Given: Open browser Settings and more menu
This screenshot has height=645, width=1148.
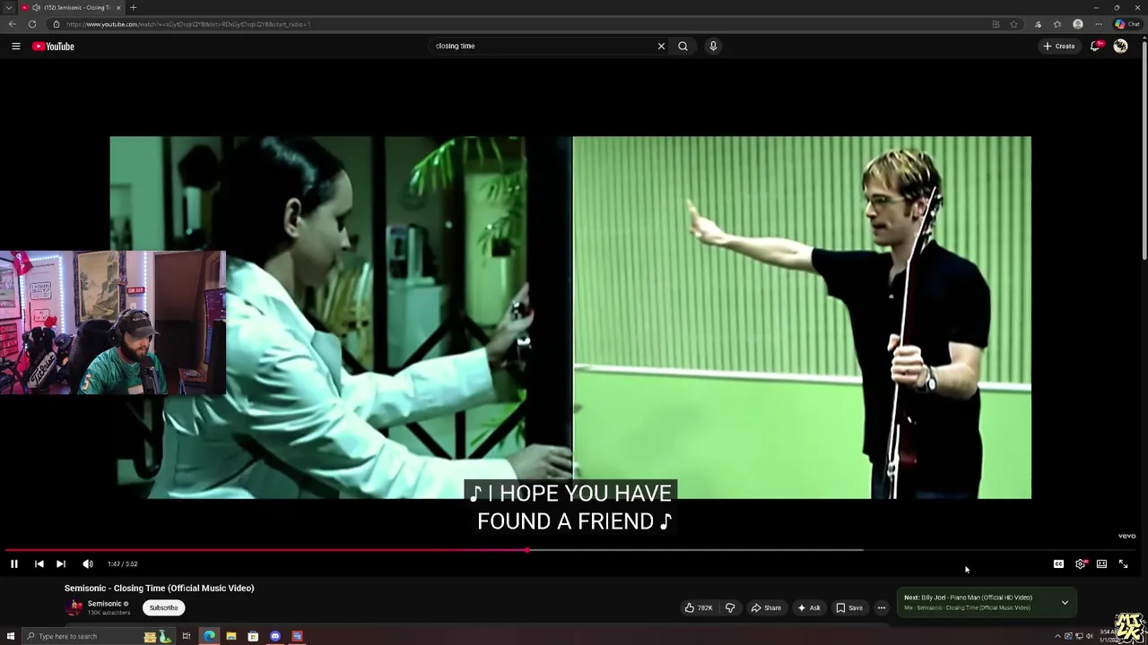Looking at the screenshot, I should [x=1098, y=24].
